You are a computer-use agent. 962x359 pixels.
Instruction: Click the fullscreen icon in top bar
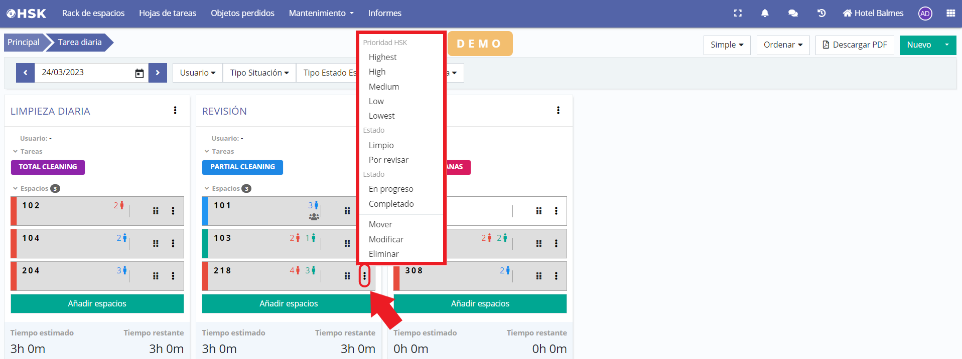click(x=738, y=14)
